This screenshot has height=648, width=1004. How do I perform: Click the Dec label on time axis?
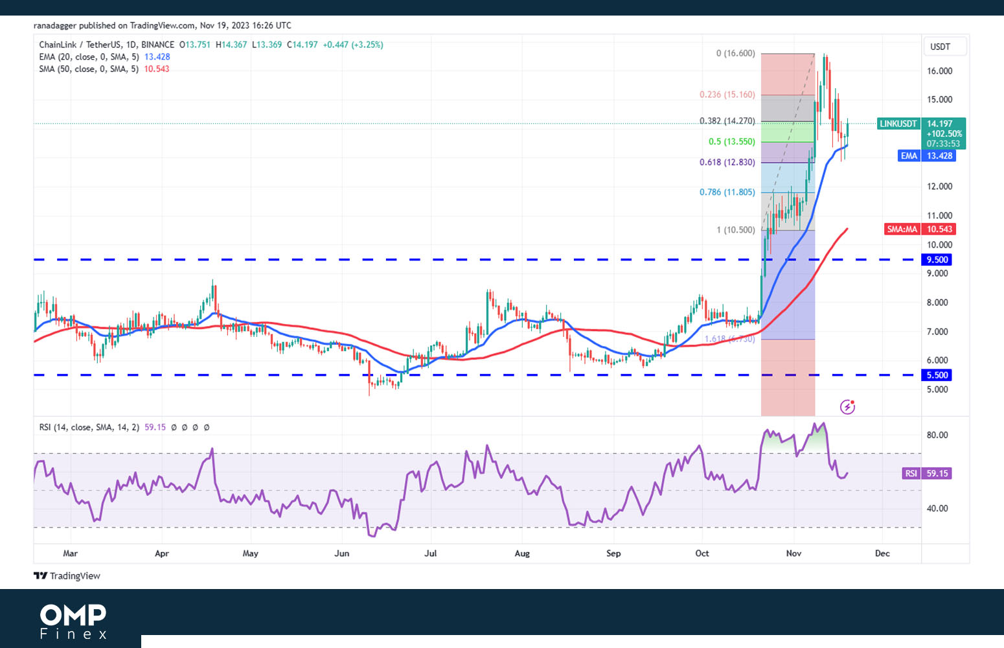click(x=882, y=553)
